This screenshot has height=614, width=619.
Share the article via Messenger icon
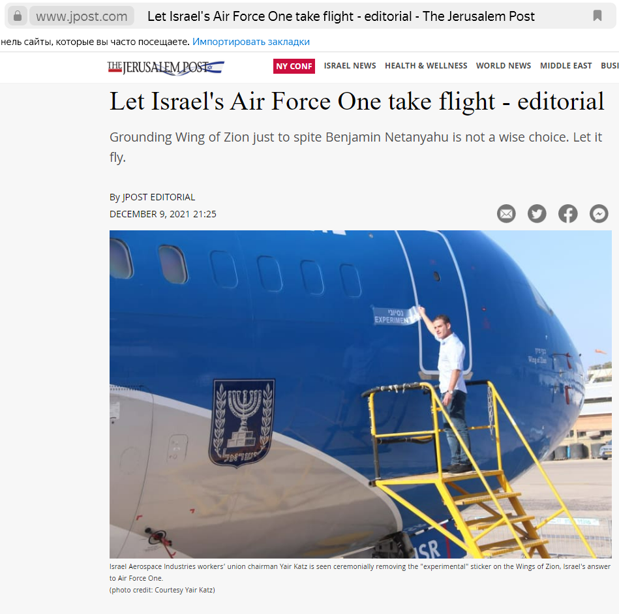coord(599,213)
